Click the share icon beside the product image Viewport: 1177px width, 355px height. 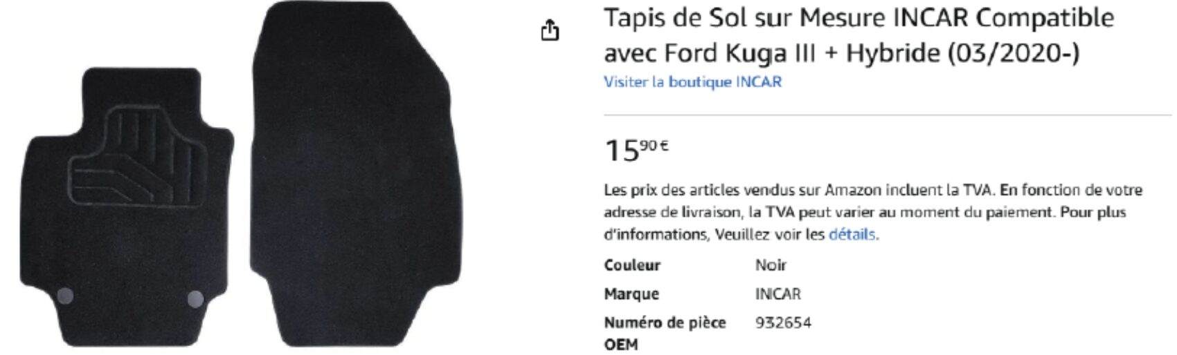click(550, 30)
